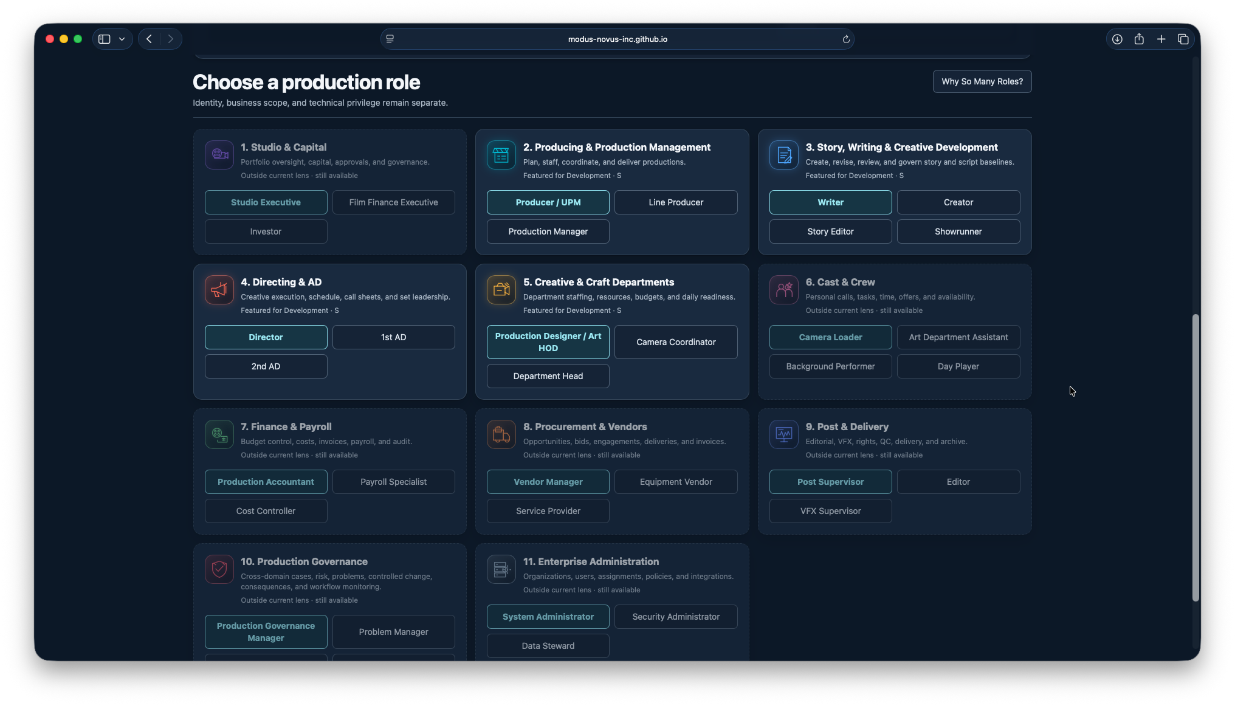This screenshot has height=706, width=1235.
Task: Click the Cast & Crew people icon
Action: (x=784, y=289)
